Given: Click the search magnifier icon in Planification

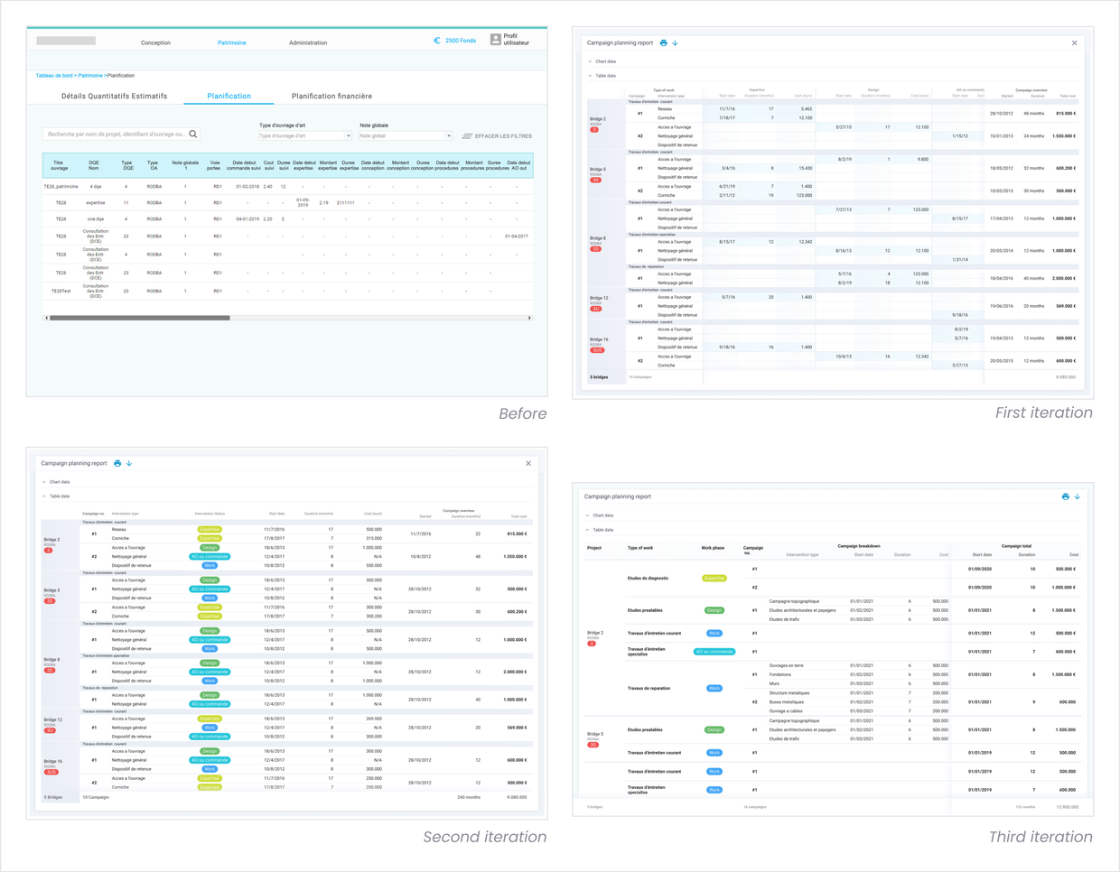Looking at the screenshot, I should [x=193, y=133].
